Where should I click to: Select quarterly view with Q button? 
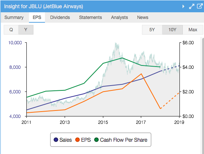tap(11, 30)
